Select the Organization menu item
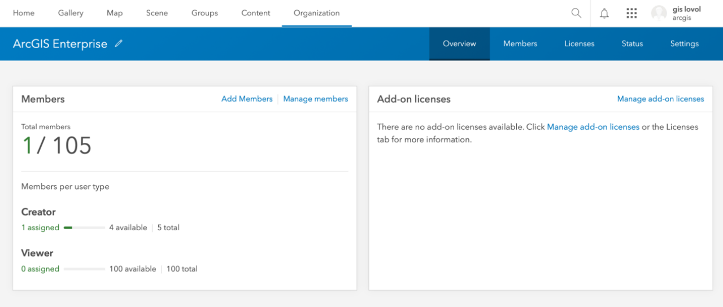 pos(317,13)
